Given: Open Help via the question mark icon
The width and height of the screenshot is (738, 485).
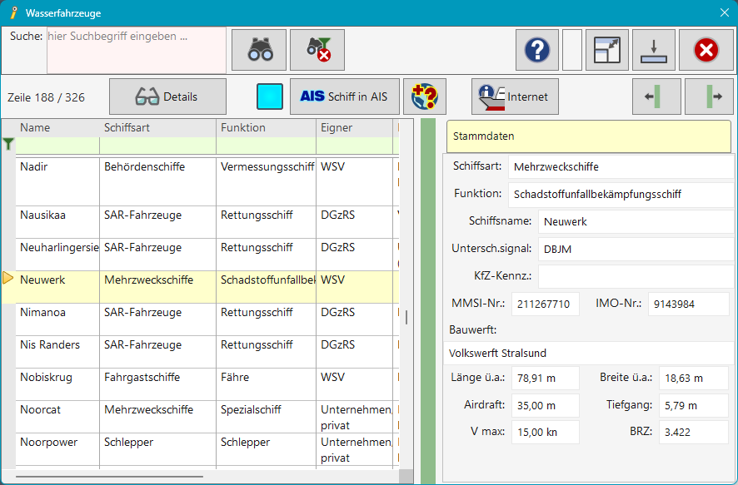Looking at the screenshot, I should tap(536, 50).
